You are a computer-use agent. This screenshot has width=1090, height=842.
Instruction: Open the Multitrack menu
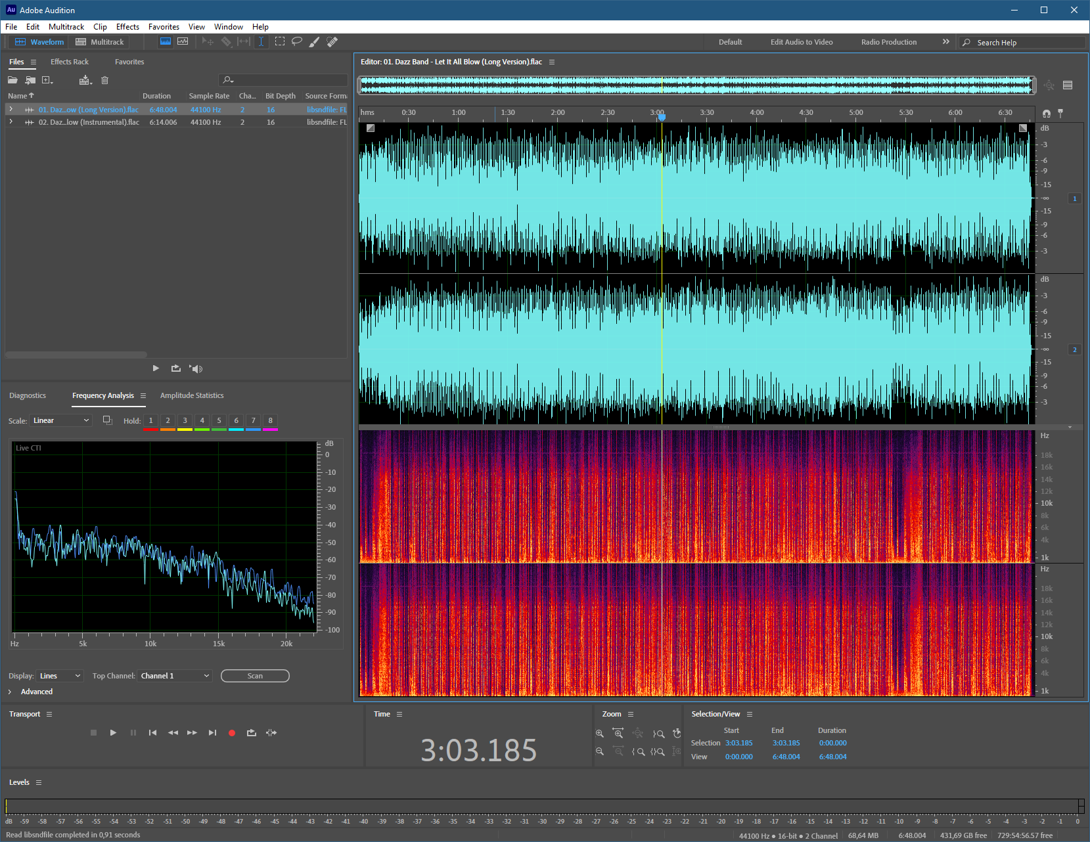point(66,27)
